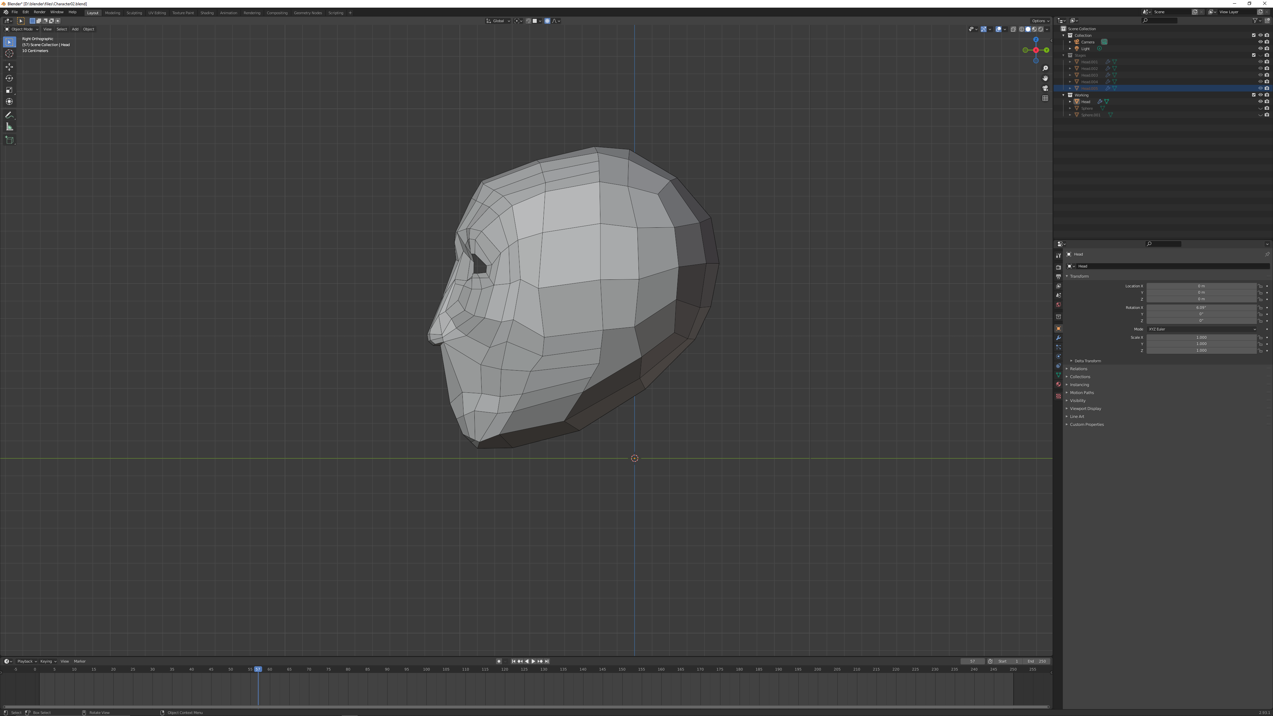Play the animation forward

pyautogui.click(x=533, y=661)
